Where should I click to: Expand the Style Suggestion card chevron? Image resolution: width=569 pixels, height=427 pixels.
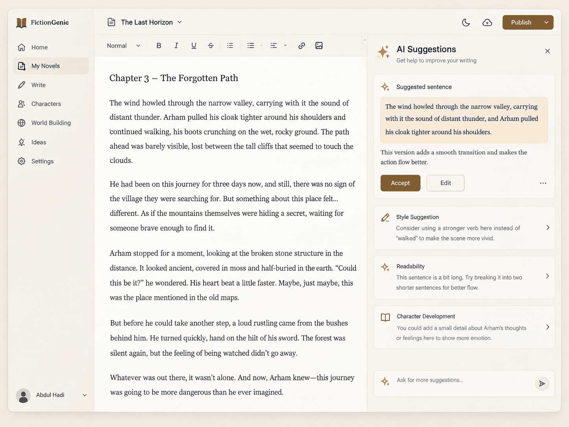tap(548, 228)
